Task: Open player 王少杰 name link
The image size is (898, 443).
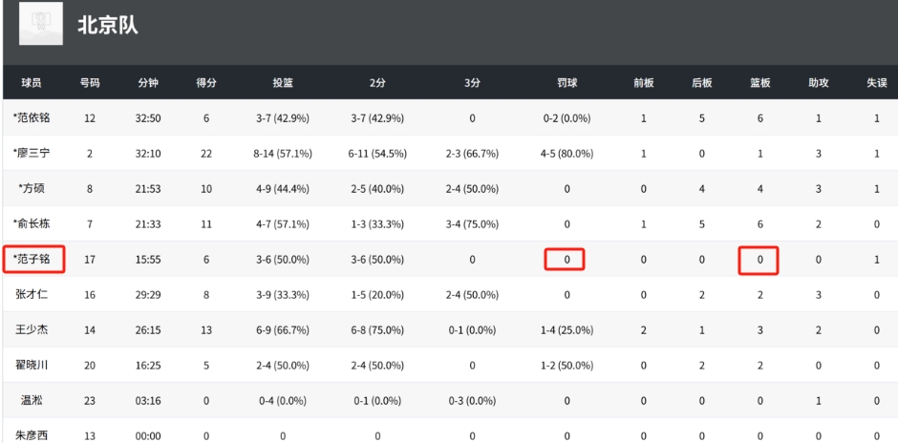Action: [x=32, y=329]
